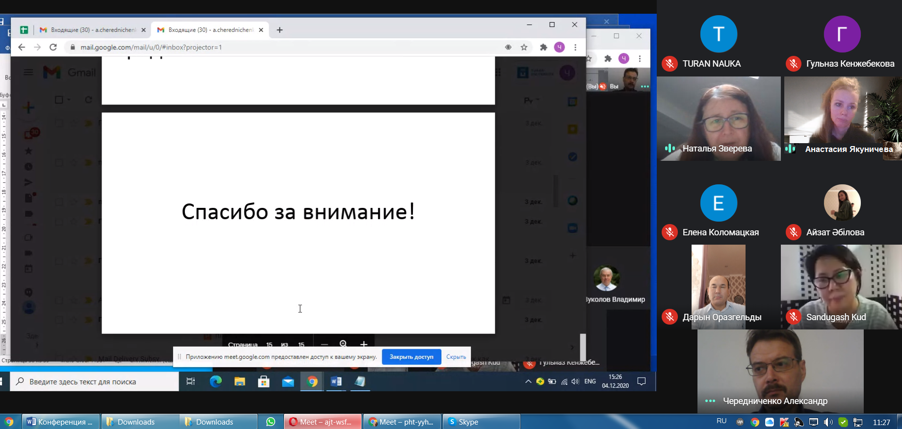Select Гульназ Кенжебекова participant tile
Viewport: 902px width, 429px height.
[x=842, y=43]
